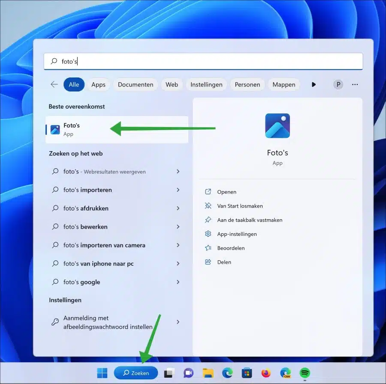Open Microsoft Store from the taskbar
The image size is (386, 384).
coord(247,373)
